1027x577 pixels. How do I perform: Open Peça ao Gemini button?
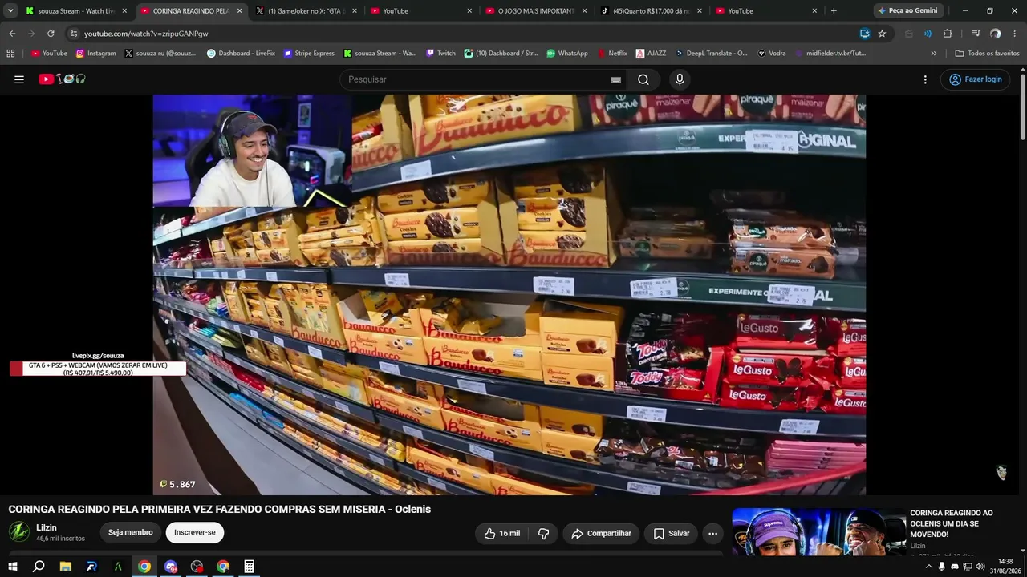point(907,11)
